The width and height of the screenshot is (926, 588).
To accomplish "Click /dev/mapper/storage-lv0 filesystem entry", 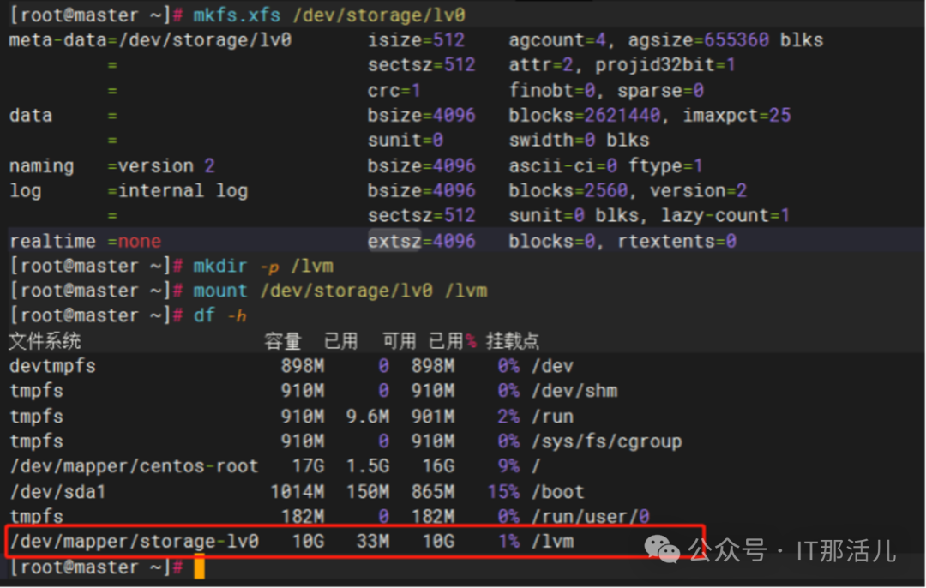I will click(x=134, y=542).
